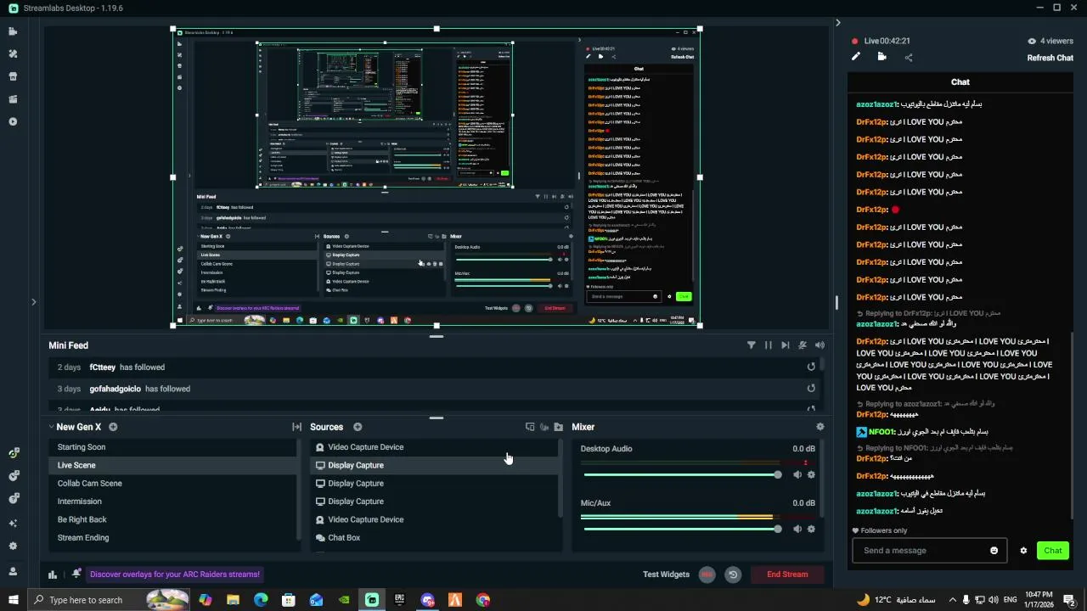
Task: Open the Themes icon in the sidebar
Action: pyautogui.click(x=13, y=53)
